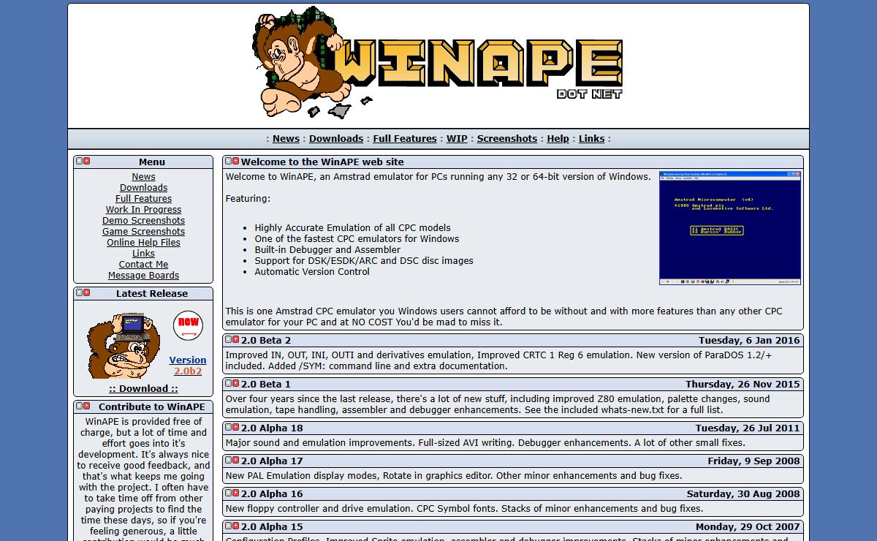Open Full Features in the top navigation bar
Screen dimensions: 877x541
pyautogui.click(x=405, y=138)
